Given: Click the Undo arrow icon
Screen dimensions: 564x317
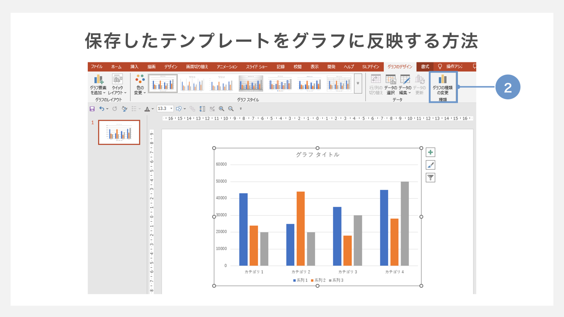Looking at the screenshot, I should tap(101, 109).
